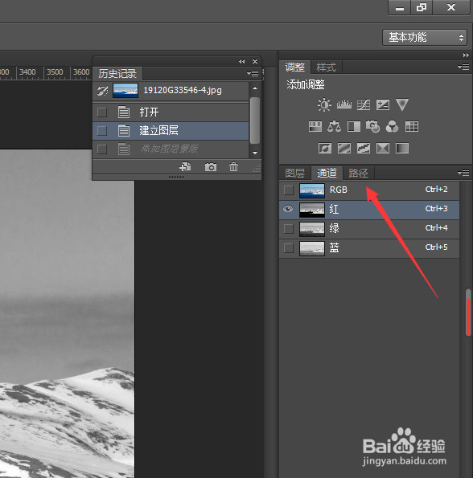Open the Channels panel flyout menu
This screenshot has width=473, height=478.
coord(463,174)
